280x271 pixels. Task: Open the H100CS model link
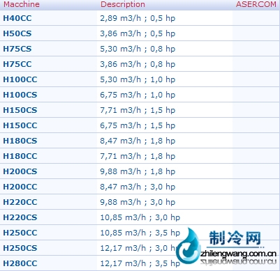pyautogui.click(x=20, y=95)
